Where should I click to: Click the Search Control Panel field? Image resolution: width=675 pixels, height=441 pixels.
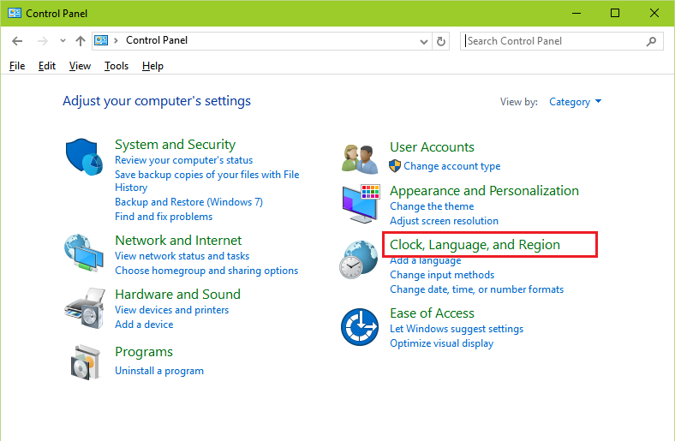click(561, 41)
